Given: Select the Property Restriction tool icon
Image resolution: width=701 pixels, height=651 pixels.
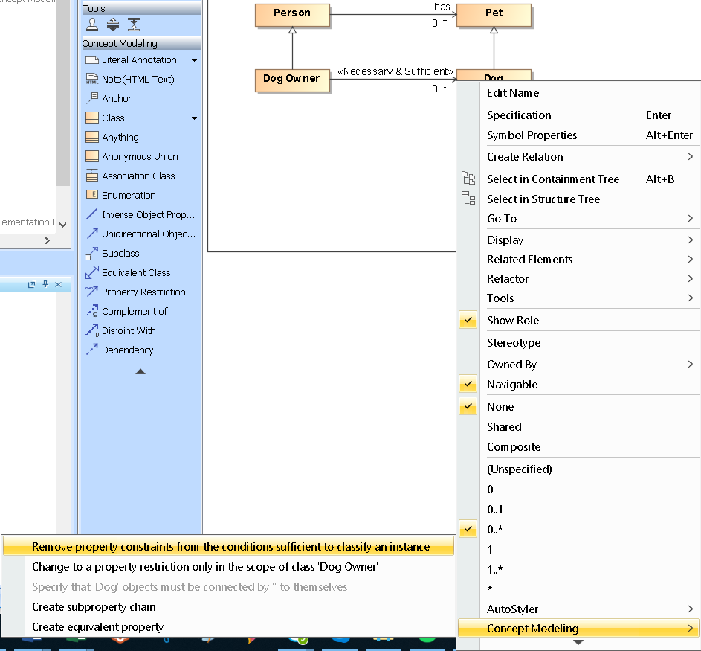Looking at the screenshot, I should [92, 292].
